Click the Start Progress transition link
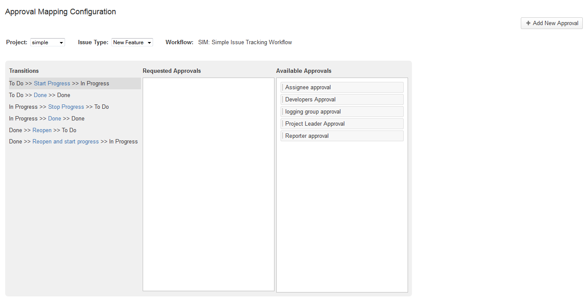The image size is (588, 299). coord(52,84)
